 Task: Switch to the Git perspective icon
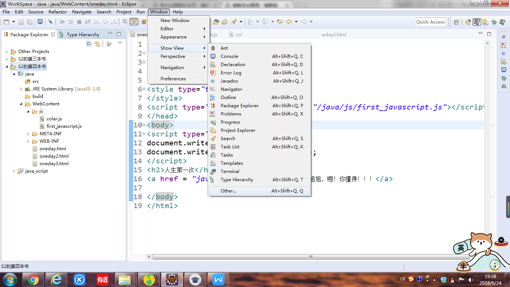485,22
